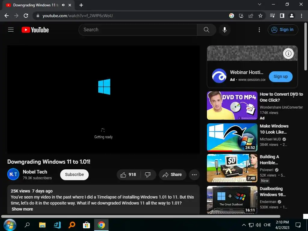Like the video with thumbs up
Image resolution: width=308 pixels, height=231 pixels.
click(x=129, y=175)
